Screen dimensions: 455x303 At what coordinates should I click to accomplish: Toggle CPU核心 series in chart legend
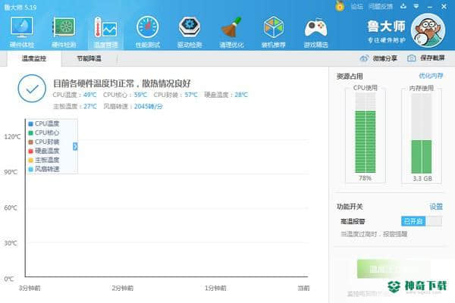44,133
